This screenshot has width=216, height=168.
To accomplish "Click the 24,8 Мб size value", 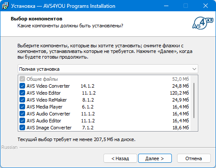I will [x=181, y=86].
